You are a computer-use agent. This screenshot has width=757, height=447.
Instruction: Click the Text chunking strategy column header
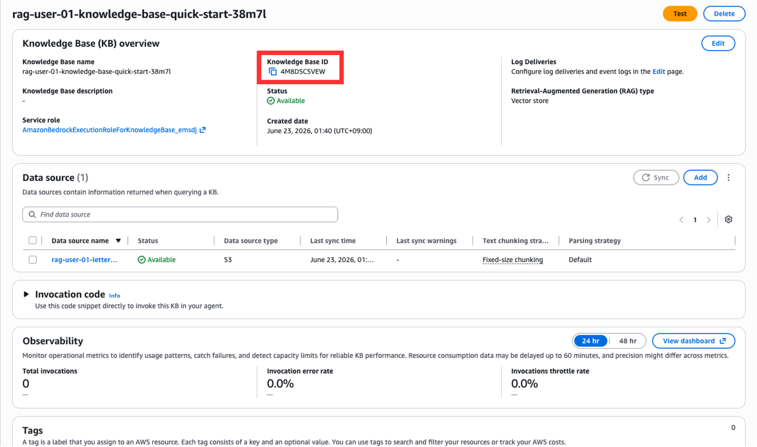[515, 241]
